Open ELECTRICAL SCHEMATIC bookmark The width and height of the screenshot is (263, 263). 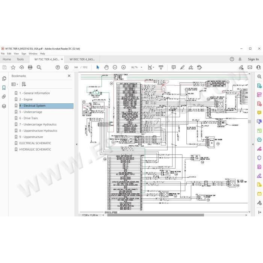pos(35,143)
